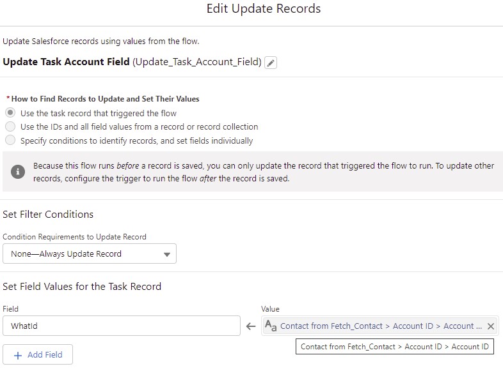Click the tooltip showing the full Account ID path
The height and width of the screenshot is (371, 503).
point(395,347)
